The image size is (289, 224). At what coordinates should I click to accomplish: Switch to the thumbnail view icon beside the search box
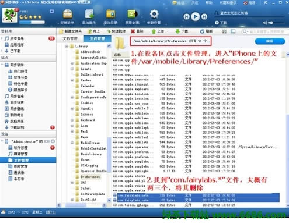(233, 31)
